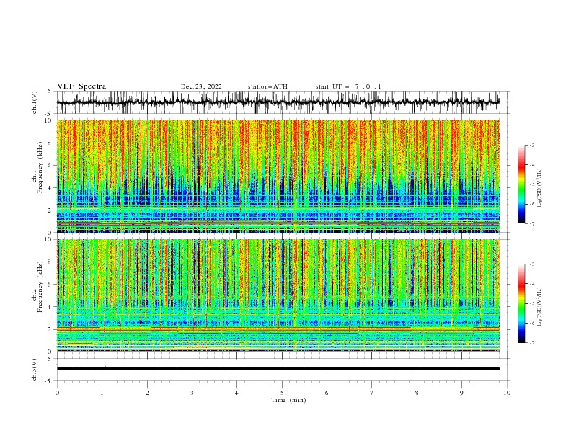Click the "Time (min)" x-axis label
The width and height of the screenshot is (571, 441).
288,400
